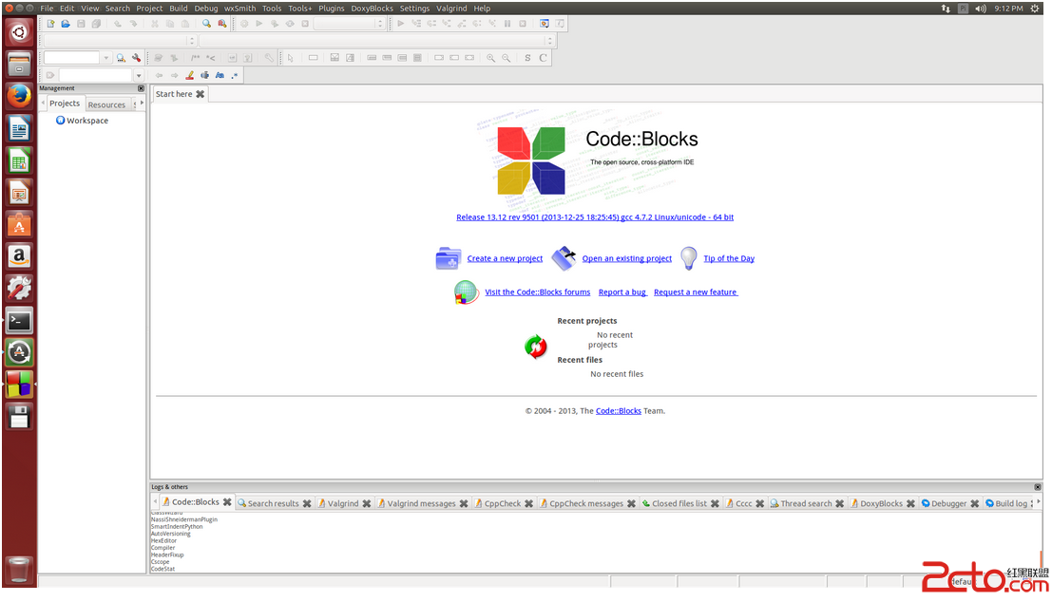Switch to the Resources tab
Screen dimensions: 1052x602
click(x=106, y=104)
